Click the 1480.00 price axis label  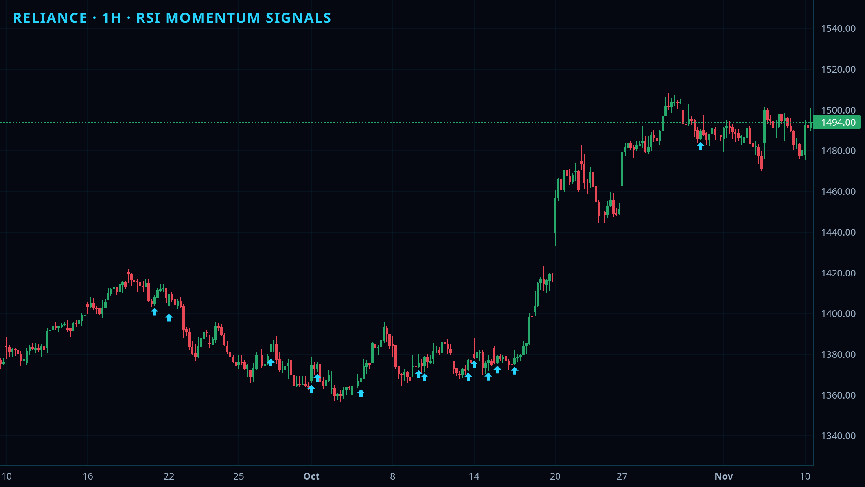[x=838, y=151]
